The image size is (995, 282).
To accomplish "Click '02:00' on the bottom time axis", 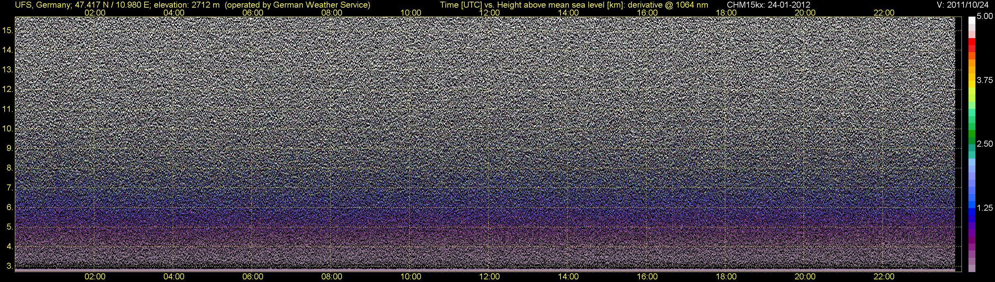I will 95,277.
